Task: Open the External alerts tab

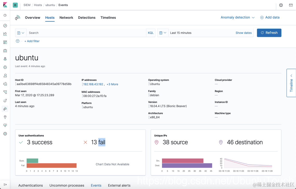Action: pyautogui.click(x=119, y=185)
